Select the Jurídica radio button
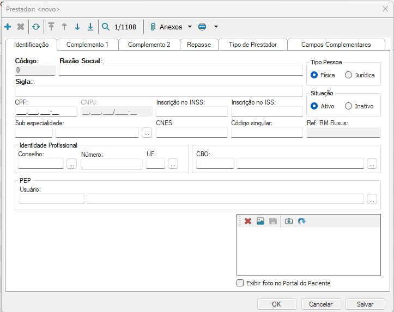 349,75
